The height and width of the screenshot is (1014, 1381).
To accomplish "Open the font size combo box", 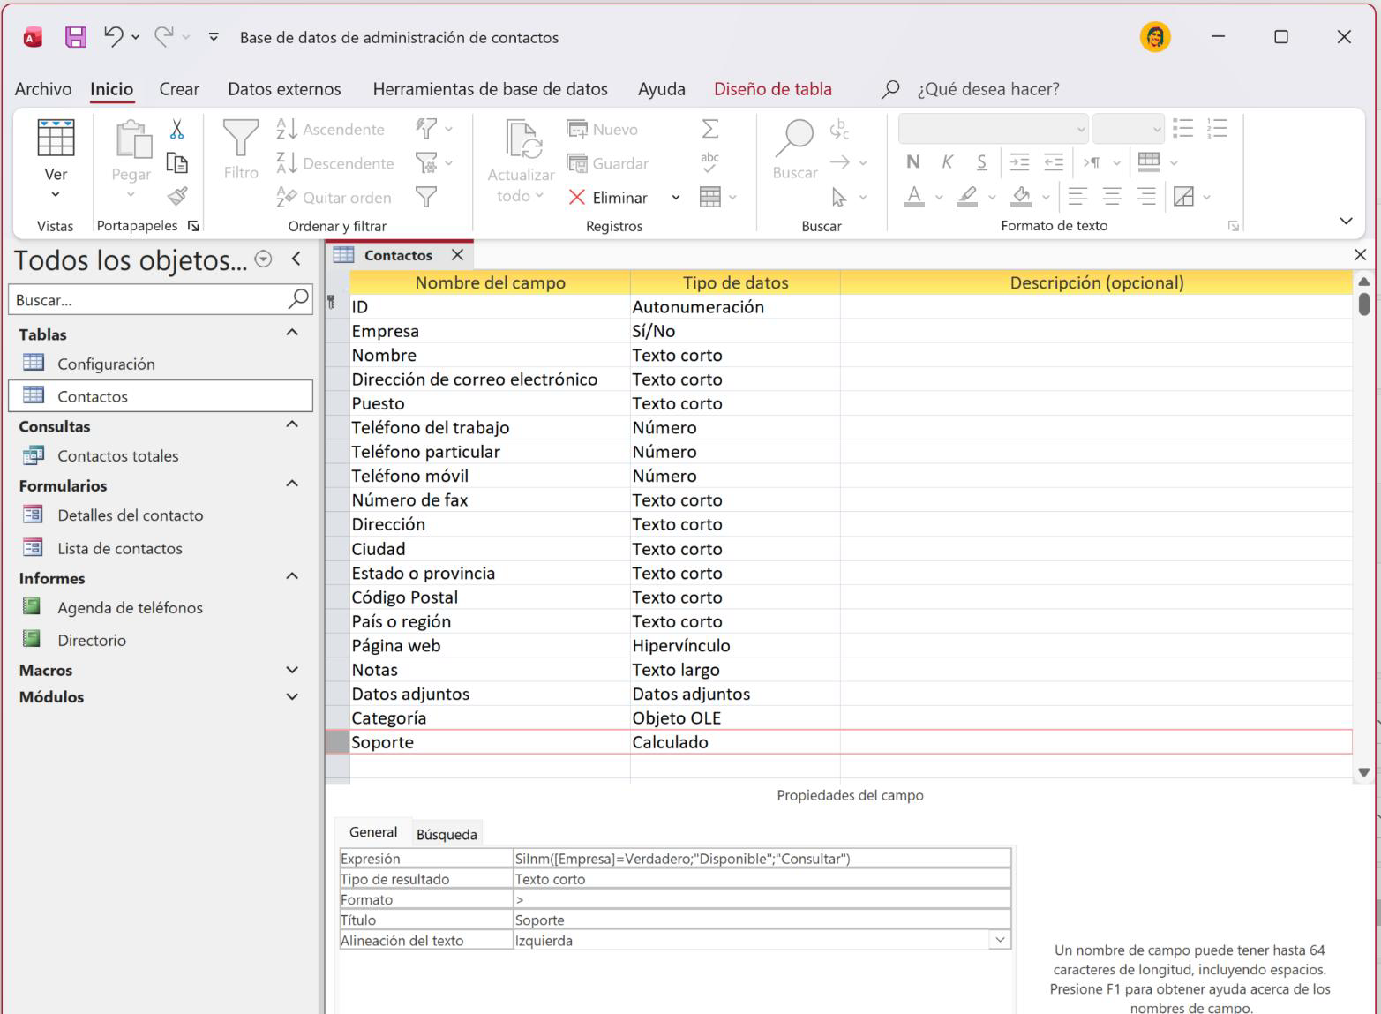I will point(1128,129).
